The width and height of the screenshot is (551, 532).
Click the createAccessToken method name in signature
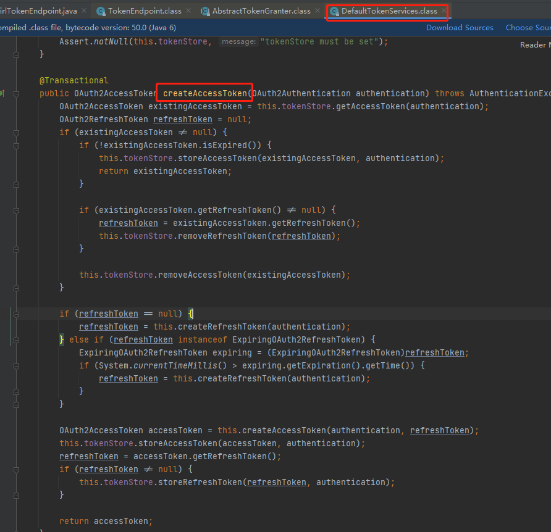point(205,93)
